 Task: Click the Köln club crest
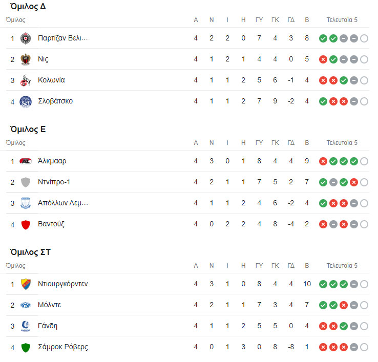pyautogui.click(x=25, y=80)
